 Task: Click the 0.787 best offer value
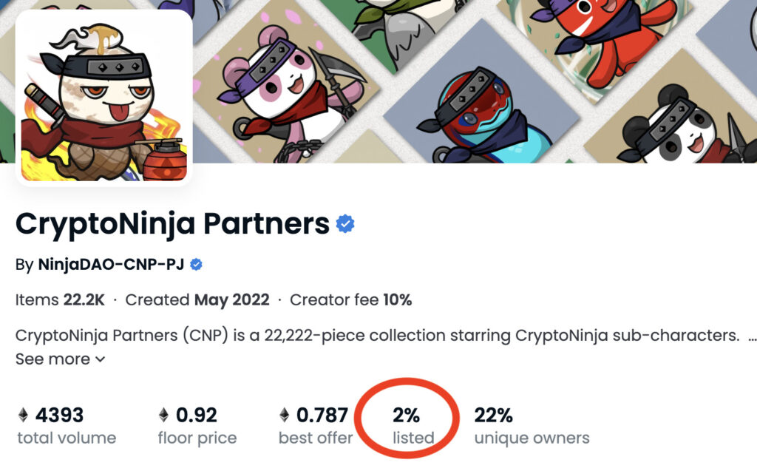[x=322, y=415]
